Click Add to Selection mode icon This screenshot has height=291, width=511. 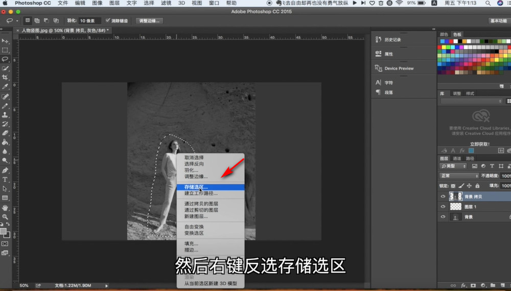pos(37,20)
